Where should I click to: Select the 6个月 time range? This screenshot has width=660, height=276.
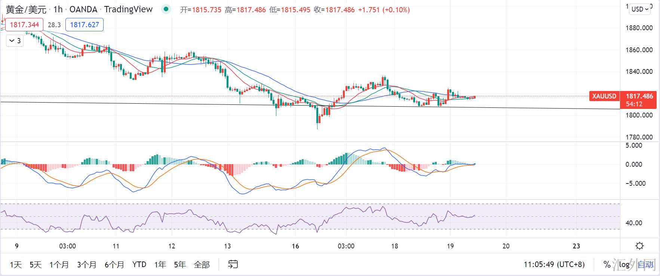coord(114,264)
